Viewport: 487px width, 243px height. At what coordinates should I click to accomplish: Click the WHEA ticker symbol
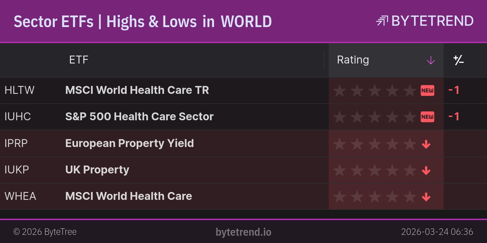pyautogui.click(x=20, y=196)
